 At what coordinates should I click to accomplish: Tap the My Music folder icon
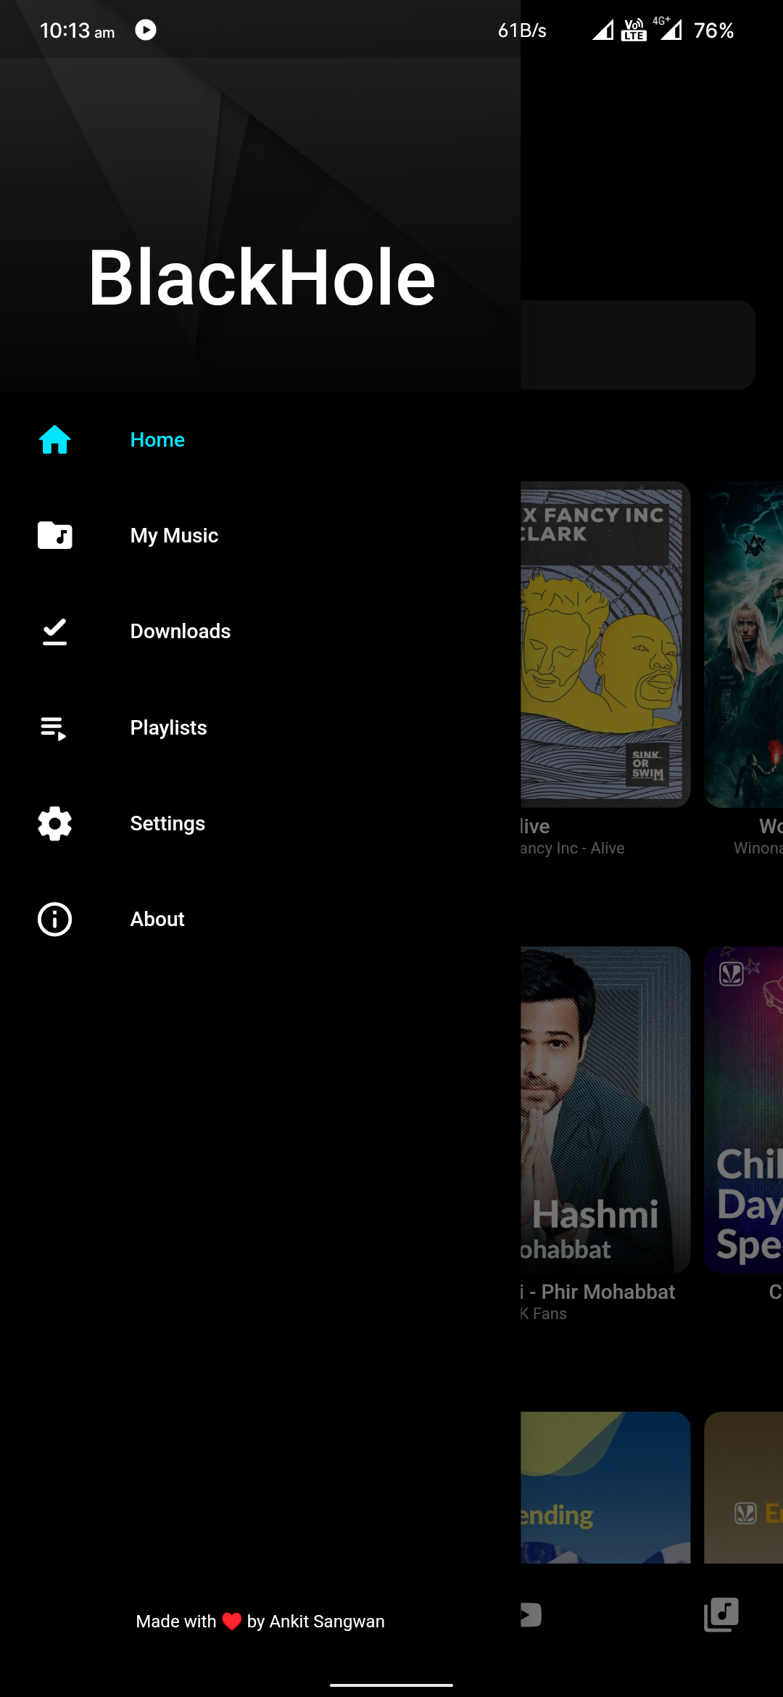pos(54,535)
